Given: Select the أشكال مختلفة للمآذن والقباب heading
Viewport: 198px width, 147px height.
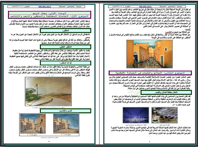Looking at the screenshot, I should click(166, 92).
